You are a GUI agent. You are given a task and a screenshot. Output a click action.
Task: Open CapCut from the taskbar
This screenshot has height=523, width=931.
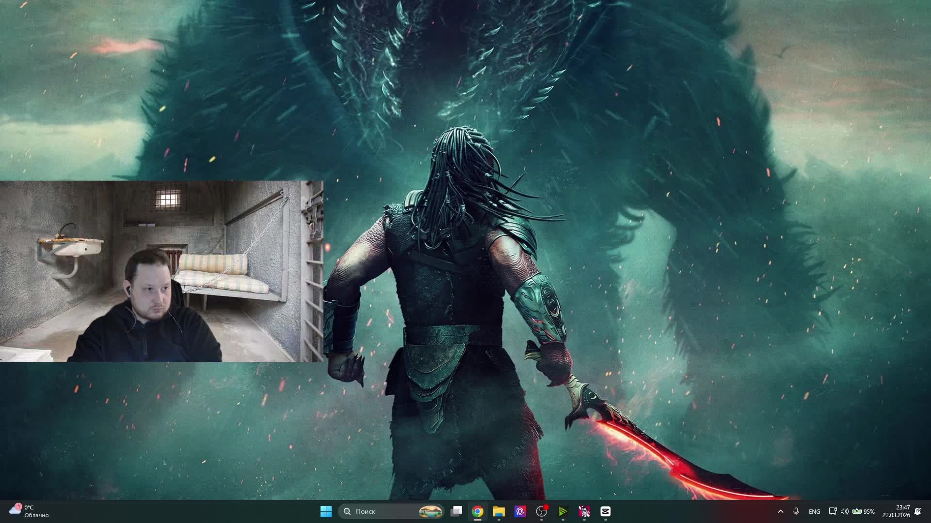[x=606, y=511]
